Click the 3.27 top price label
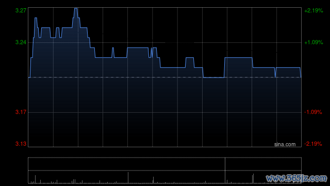The image size is (330, 186). tap(21, 10)
